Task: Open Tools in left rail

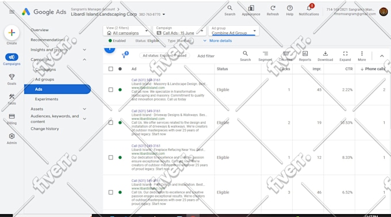Action: 11,99
